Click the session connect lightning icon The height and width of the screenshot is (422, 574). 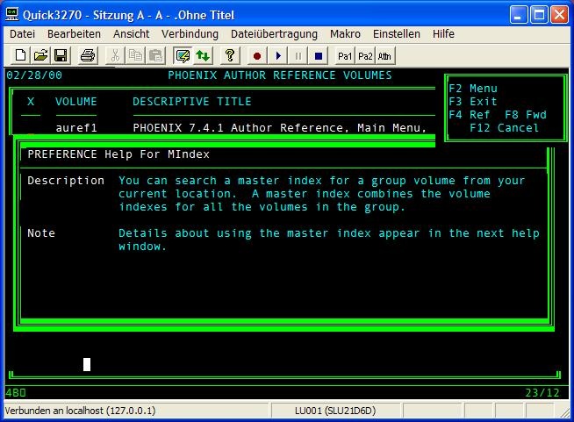coord(183,55)
